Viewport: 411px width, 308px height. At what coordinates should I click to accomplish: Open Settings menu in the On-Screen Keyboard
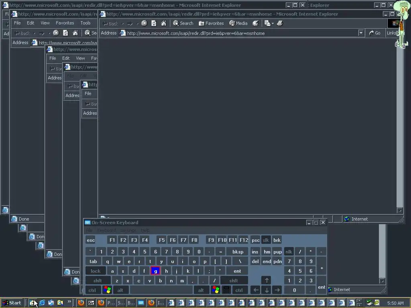click(x=128, y=230)
